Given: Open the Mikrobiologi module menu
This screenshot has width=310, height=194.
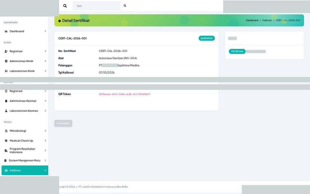Looking at the screenshot, I should (25, 131).
